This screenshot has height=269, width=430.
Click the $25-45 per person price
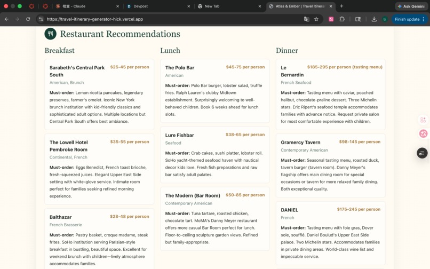(x=130, y=67)
